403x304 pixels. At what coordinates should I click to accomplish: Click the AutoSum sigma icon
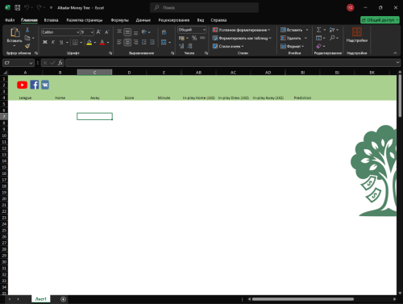[x=318, y=30]
